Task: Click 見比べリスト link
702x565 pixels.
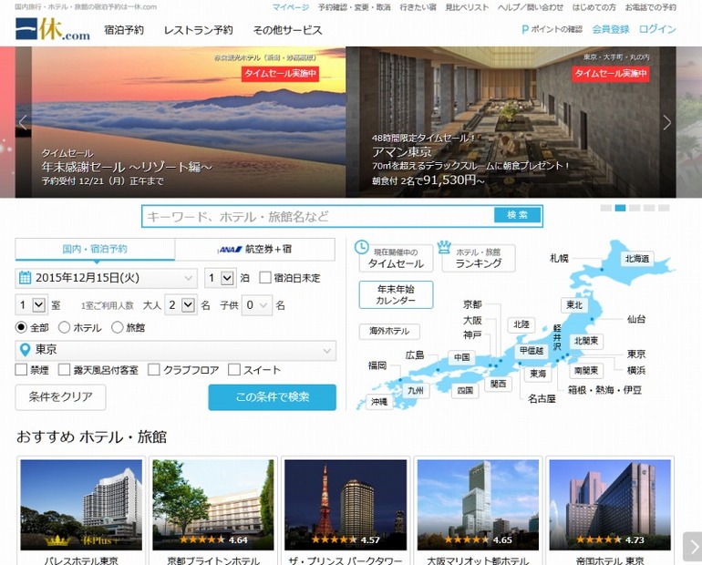Action: (x=467, y=7)
